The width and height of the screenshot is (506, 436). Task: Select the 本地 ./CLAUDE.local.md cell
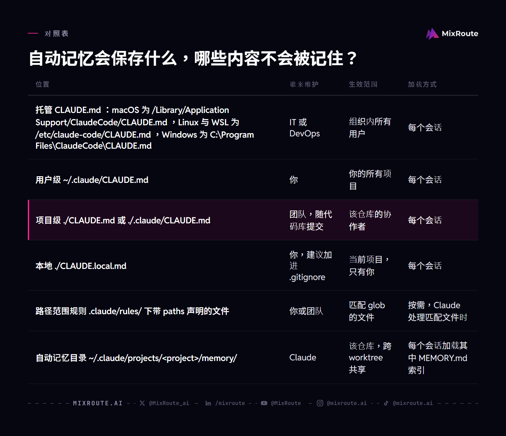pyautogui.click(x=81, y=266)
